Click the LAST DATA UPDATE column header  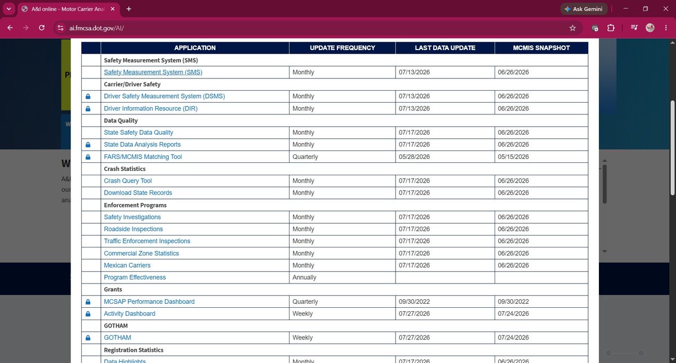(x=445, y=48)
